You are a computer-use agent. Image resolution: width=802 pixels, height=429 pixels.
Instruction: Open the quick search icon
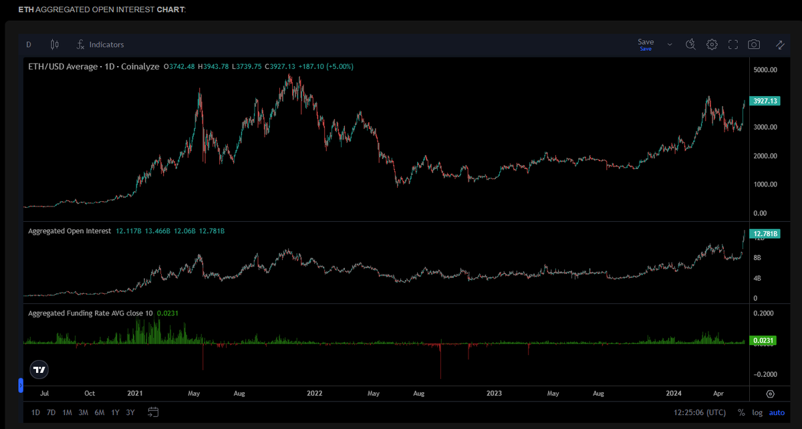tap(691, 44)
